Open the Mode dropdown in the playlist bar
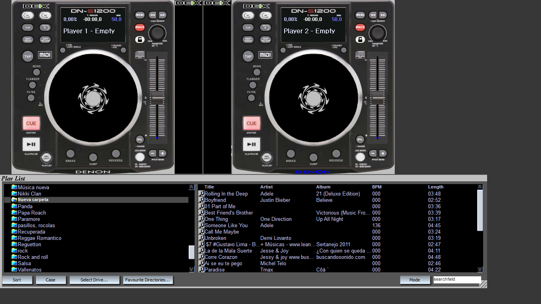Screen dimensions: 541x304 click(x=415, y=280)
